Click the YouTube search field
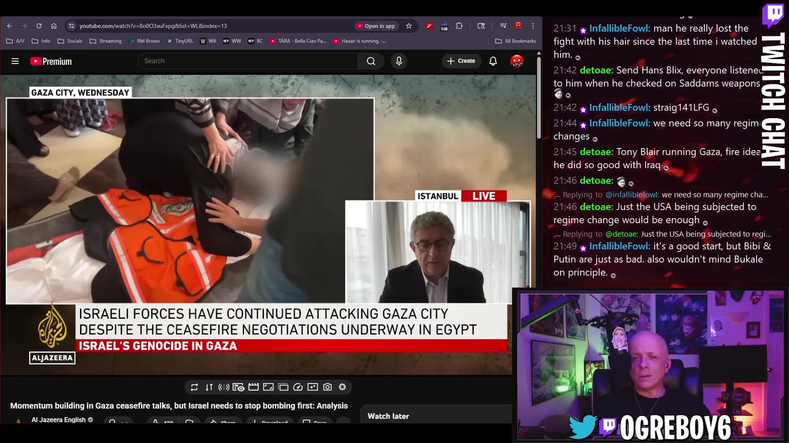This screenshot has height=443, width=789. [x=248, y=61]
